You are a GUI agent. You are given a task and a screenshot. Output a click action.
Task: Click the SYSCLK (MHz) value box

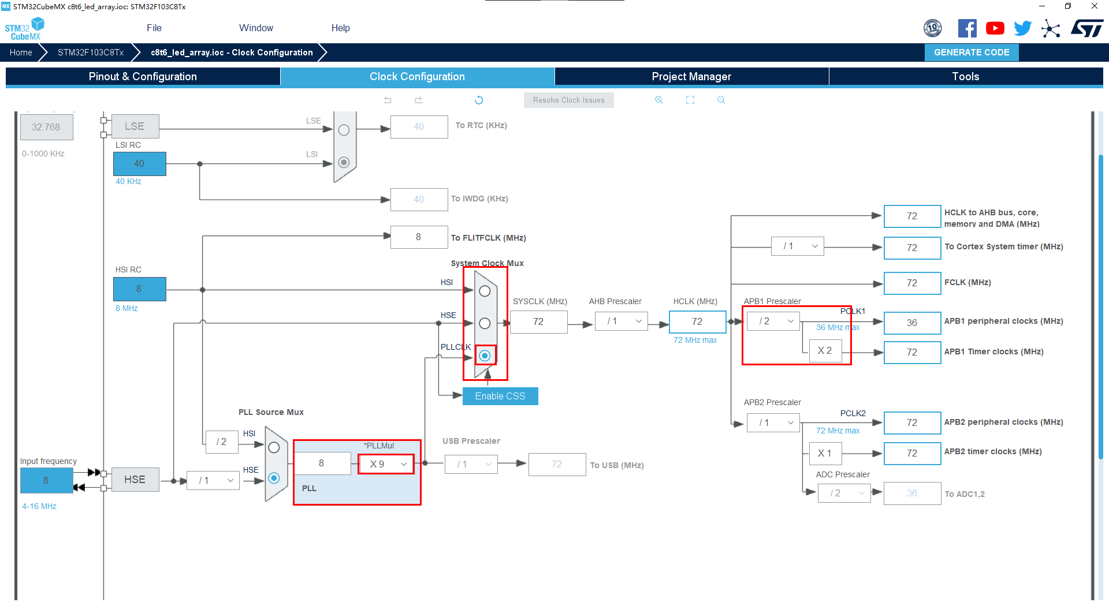[x=538, y=321]
